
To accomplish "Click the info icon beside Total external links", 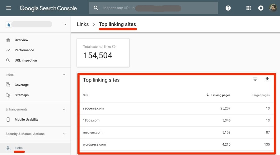I will tap(114, 47).
